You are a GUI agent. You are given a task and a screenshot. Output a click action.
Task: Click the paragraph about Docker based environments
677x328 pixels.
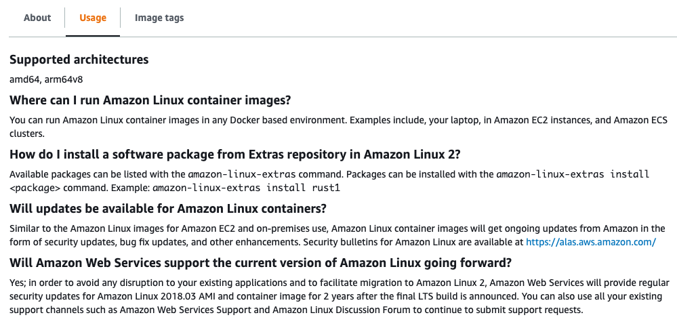[x=271, y=121]
